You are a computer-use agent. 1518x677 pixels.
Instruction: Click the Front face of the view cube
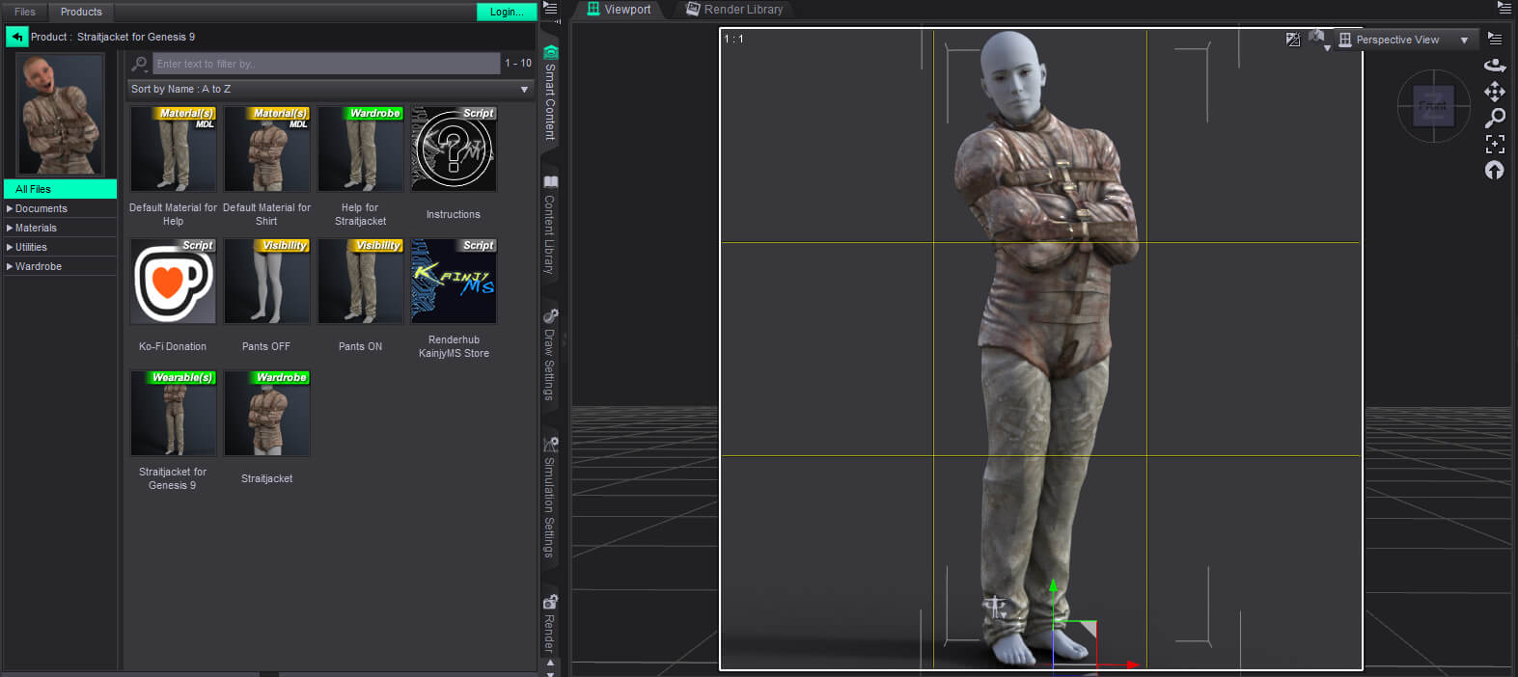(x=1433, y=106)
